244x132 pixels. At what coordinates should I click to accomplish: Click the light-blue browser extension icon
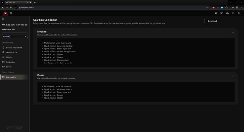[222, 8]
